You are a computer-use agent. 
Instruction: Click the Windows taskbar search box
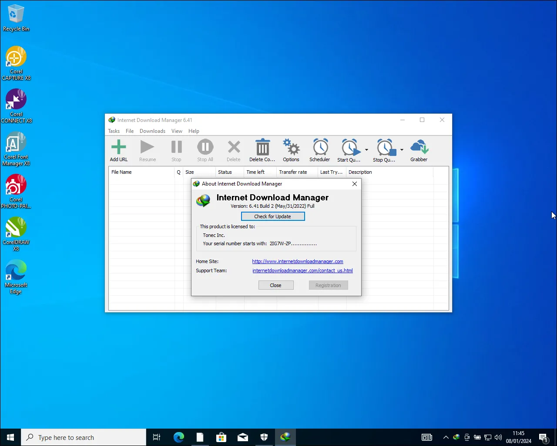tap(84, 437)
